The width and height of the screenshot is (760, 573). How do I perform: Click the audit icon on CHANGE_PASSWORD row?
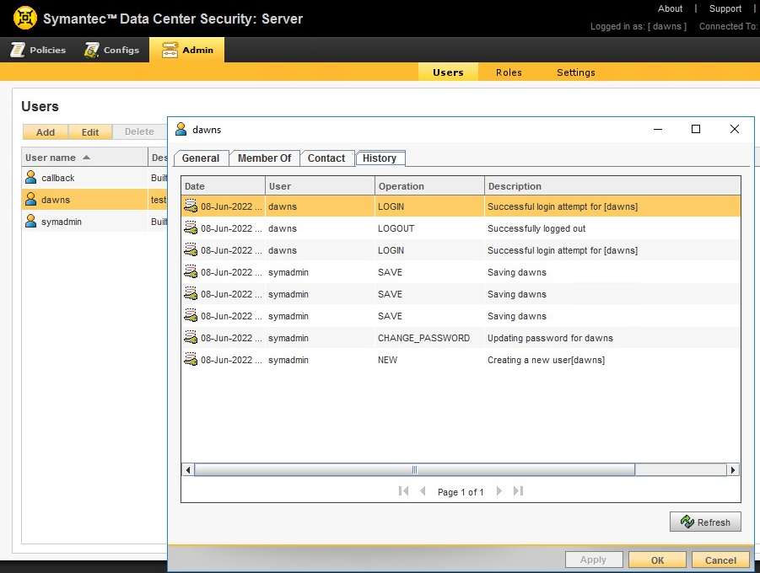point(191,338)
